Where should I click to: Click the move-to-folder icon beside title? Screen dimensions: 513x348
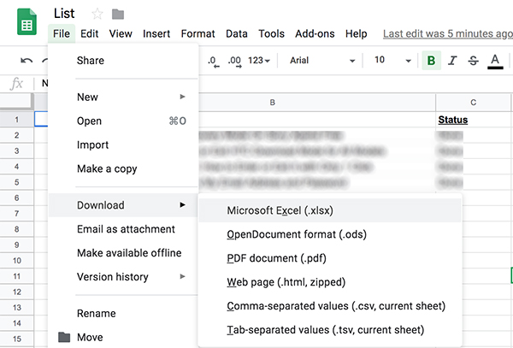coord(118,14)
